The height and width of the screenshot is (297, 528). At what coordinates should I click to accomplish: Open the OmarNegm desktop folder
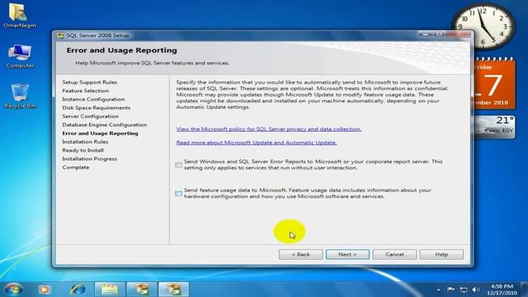[19, 15]
